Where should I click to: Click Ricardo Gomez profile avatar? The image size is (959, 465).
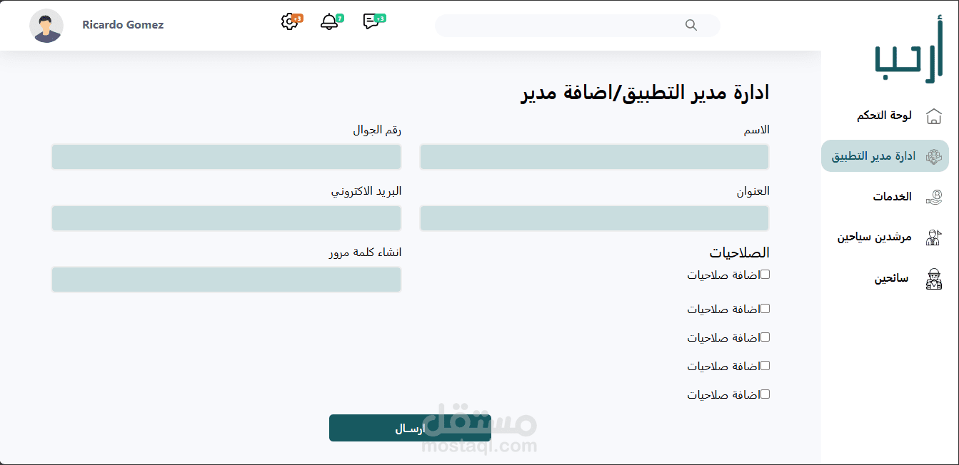[x=46, y=26]
